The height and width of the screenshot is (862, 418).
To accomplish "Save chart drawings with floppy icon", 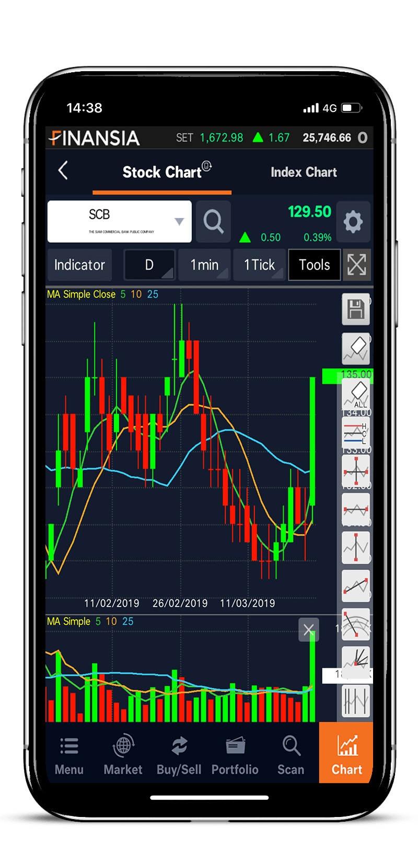I will [x=356, y=309].
